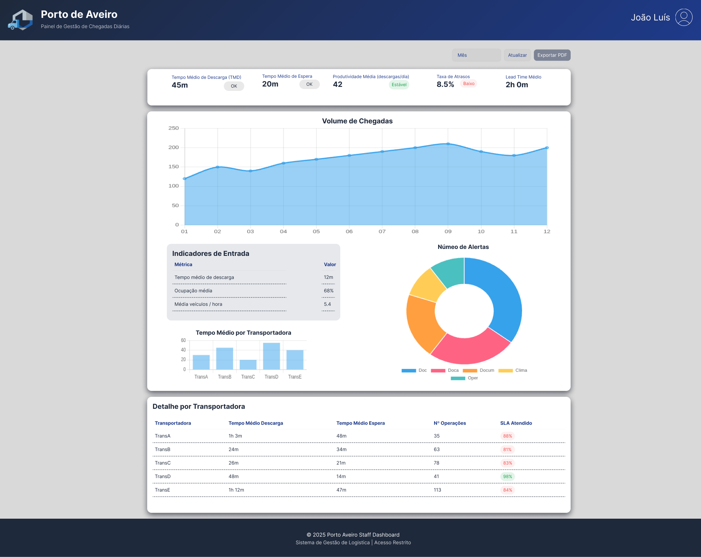701x557 pixels.
Task: Expand the Indicadores de Entrada Métrica column
Action: tap(183, 264)
